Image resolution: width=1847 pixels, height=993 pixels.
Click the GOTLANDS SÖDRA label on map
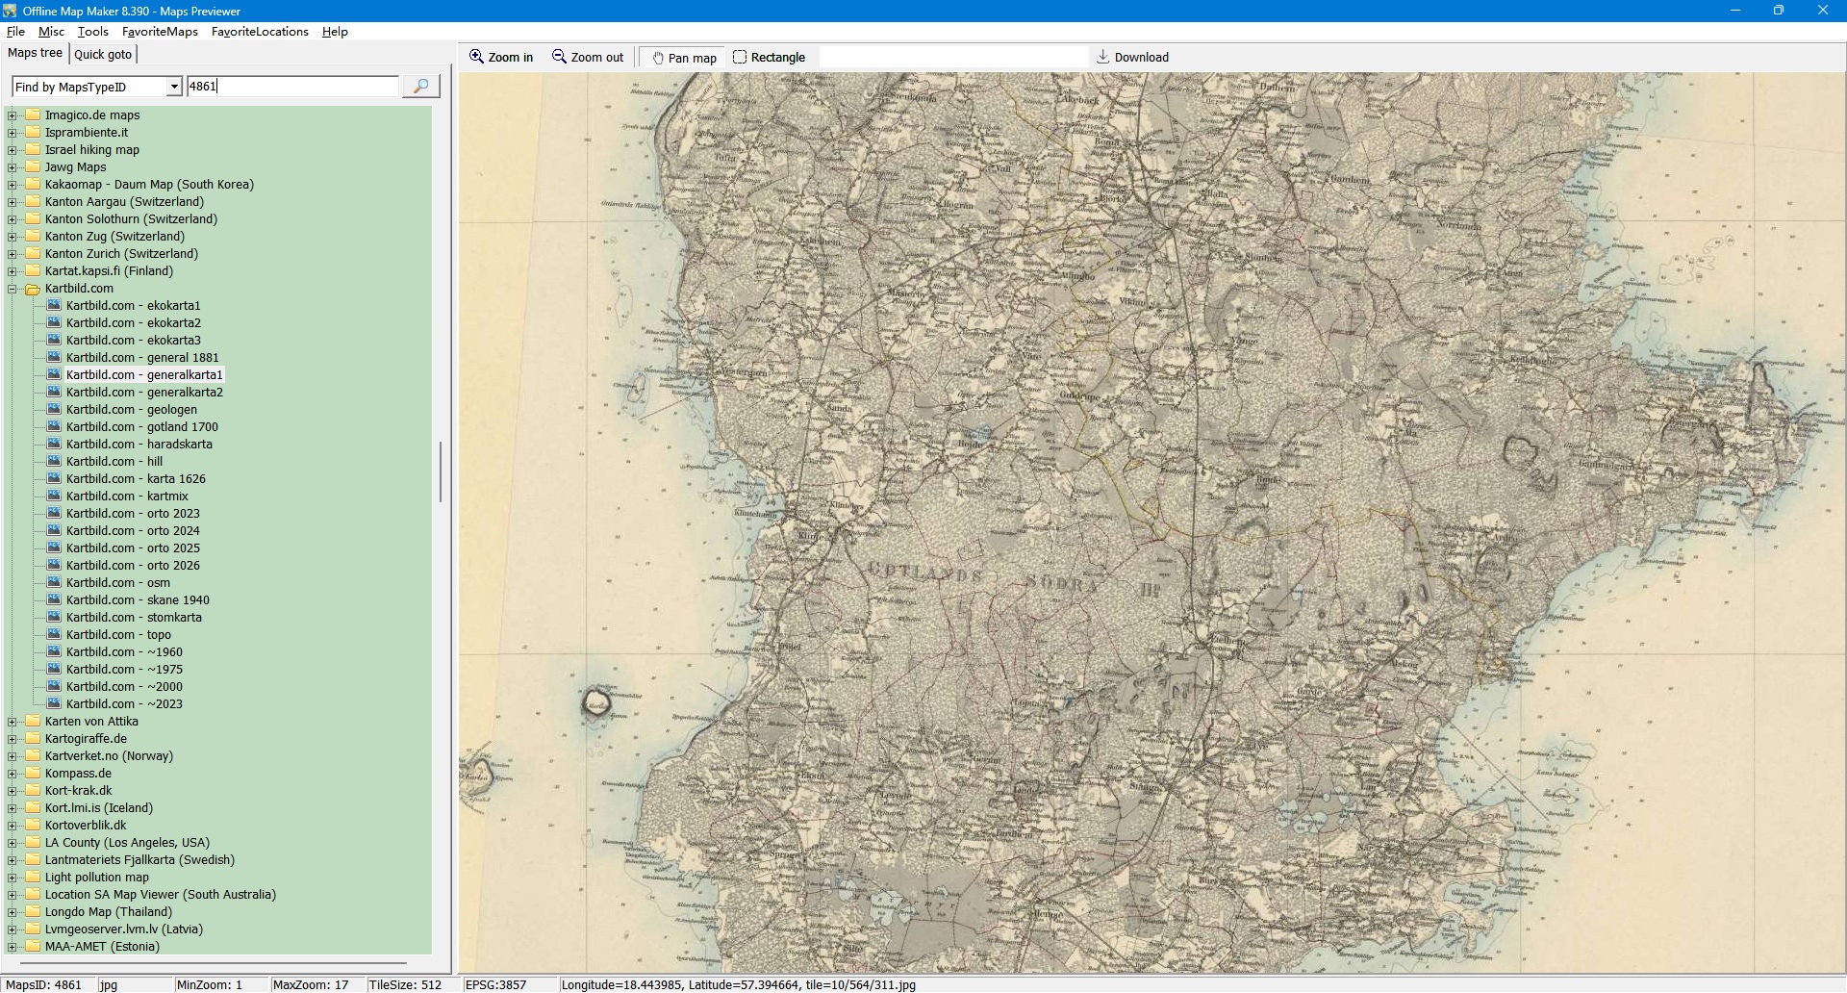coord(983,576)
